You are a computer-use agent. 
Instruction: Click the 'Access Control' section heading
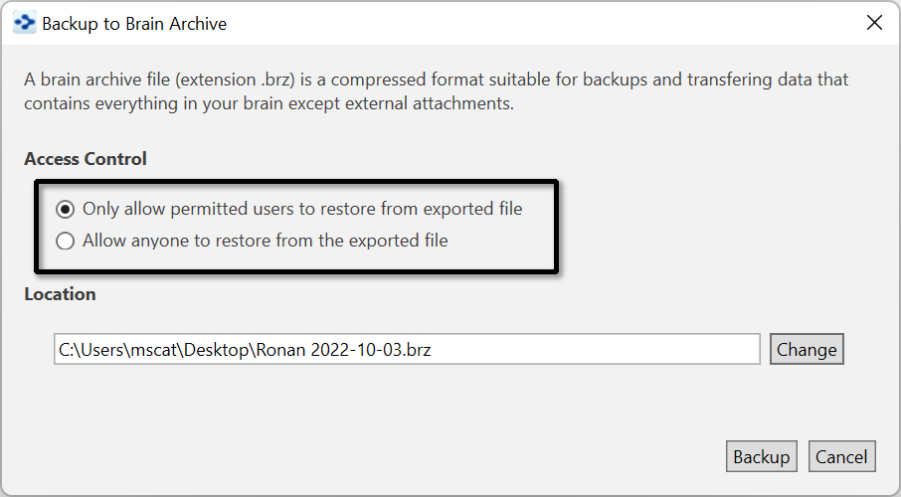86,159
